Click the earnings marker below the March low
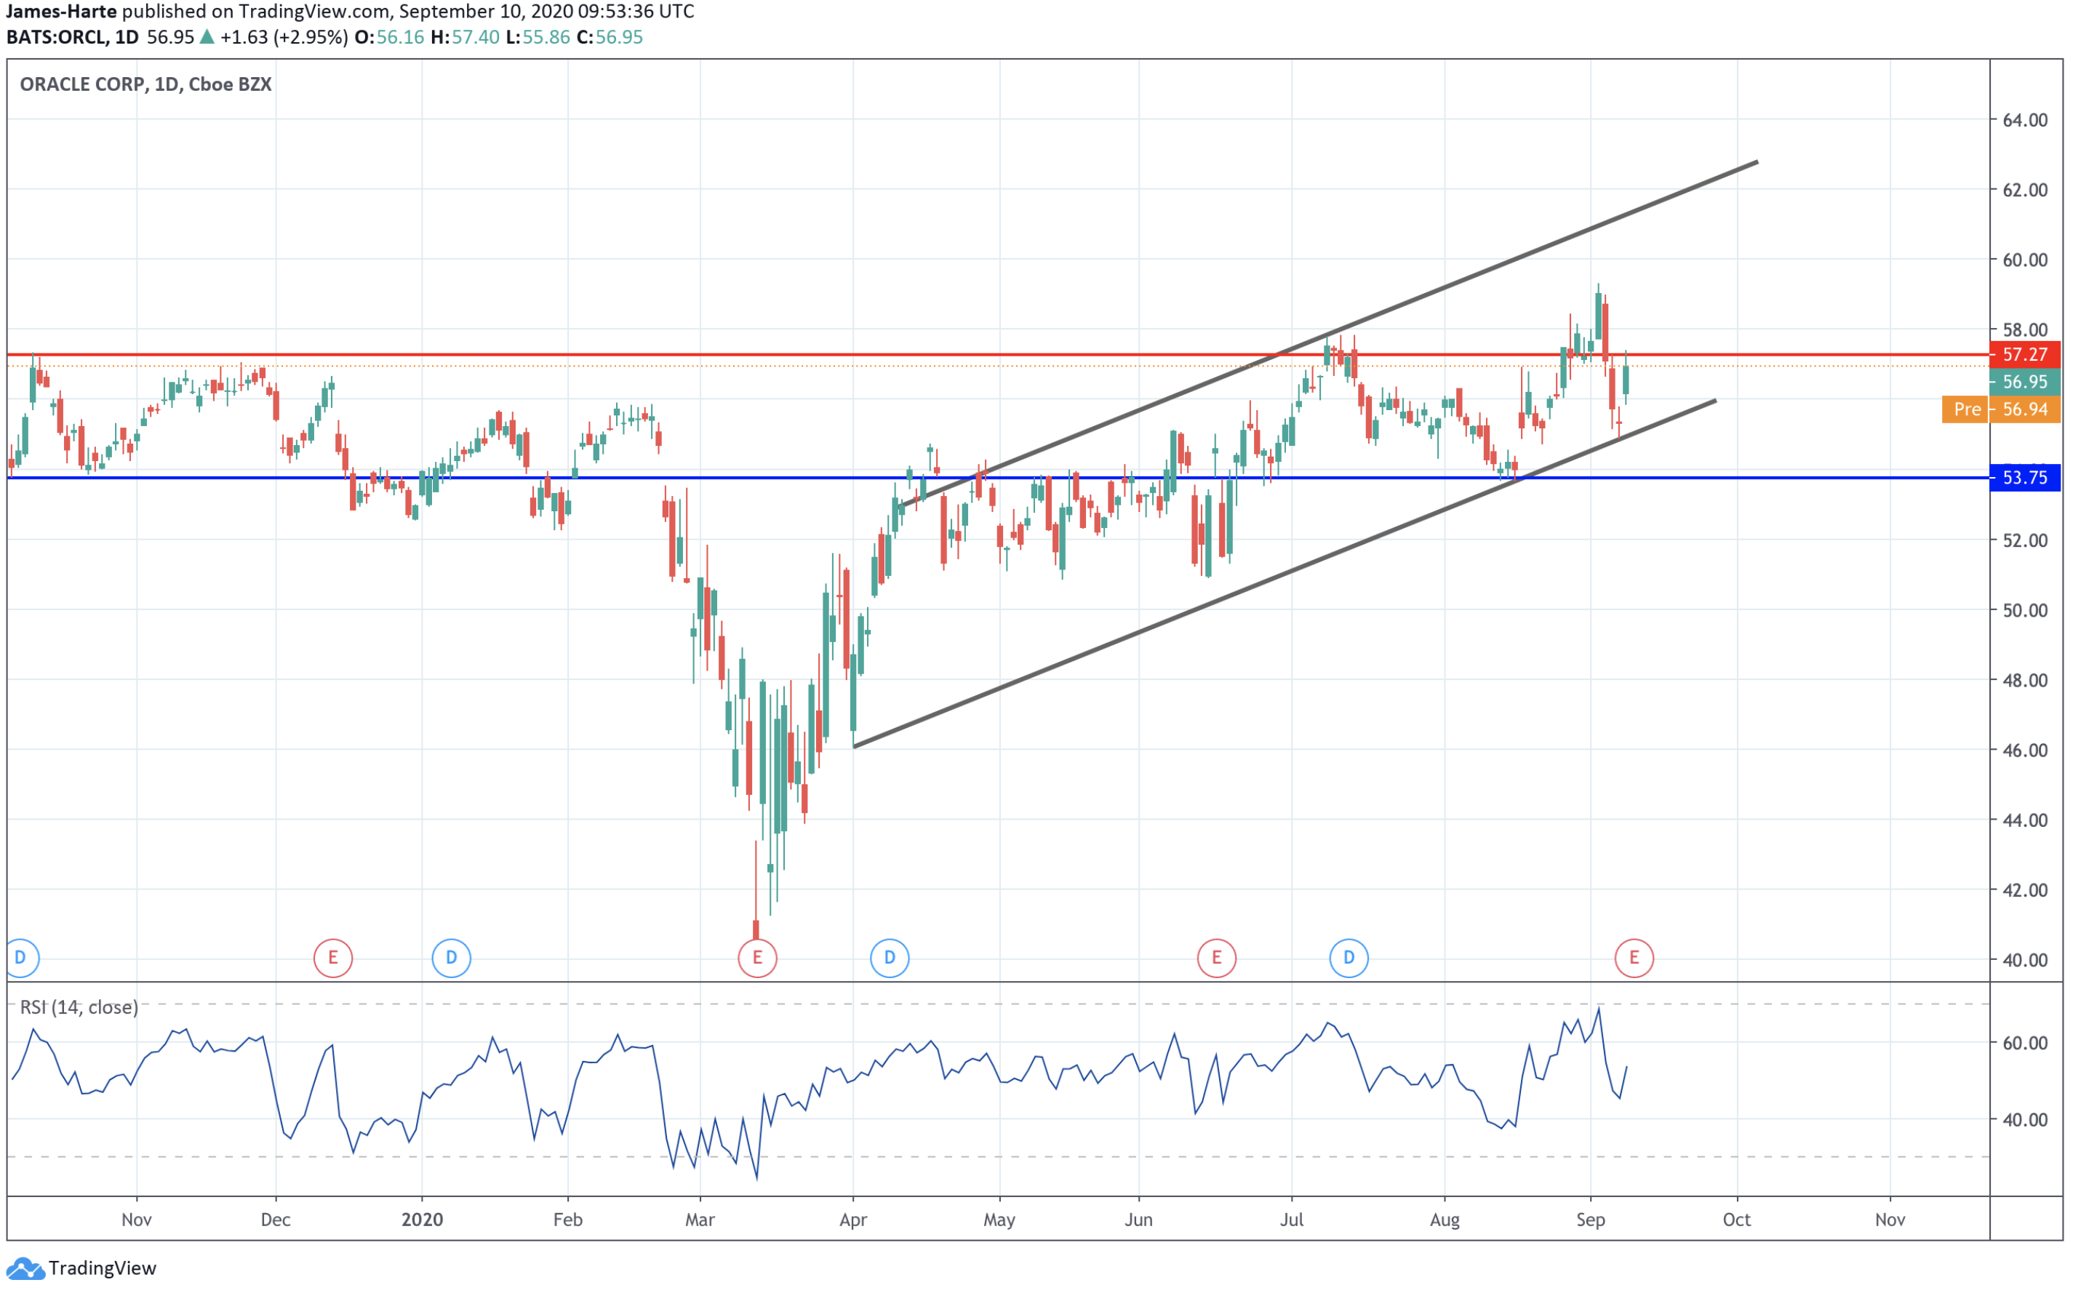Screen dimensions: 2073x1293 757,958
